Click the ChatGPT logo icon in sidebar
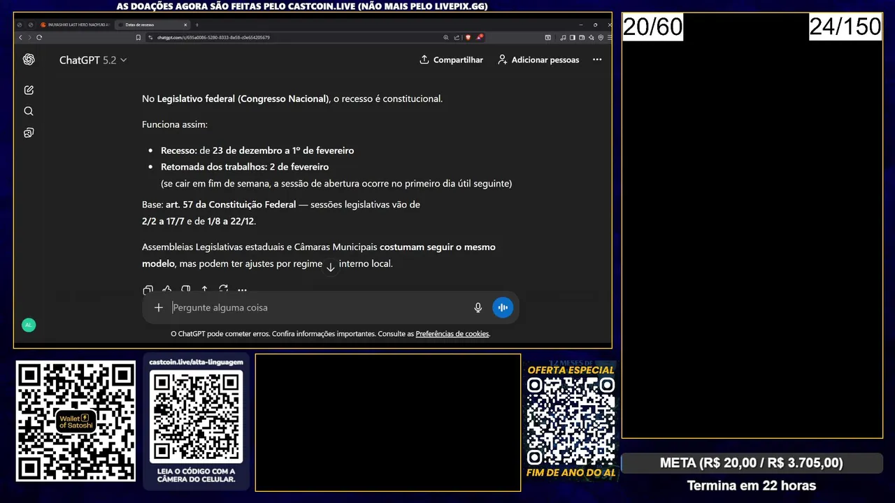895x503 pixels. click(x=29, y=59)
